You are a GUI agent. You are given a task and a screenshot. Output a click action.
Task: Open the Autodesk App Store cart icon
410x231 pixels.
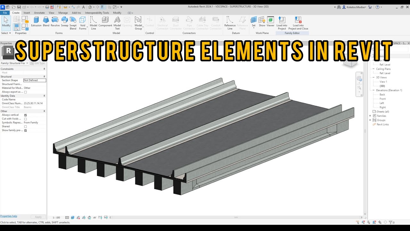(x=370, y=7)
